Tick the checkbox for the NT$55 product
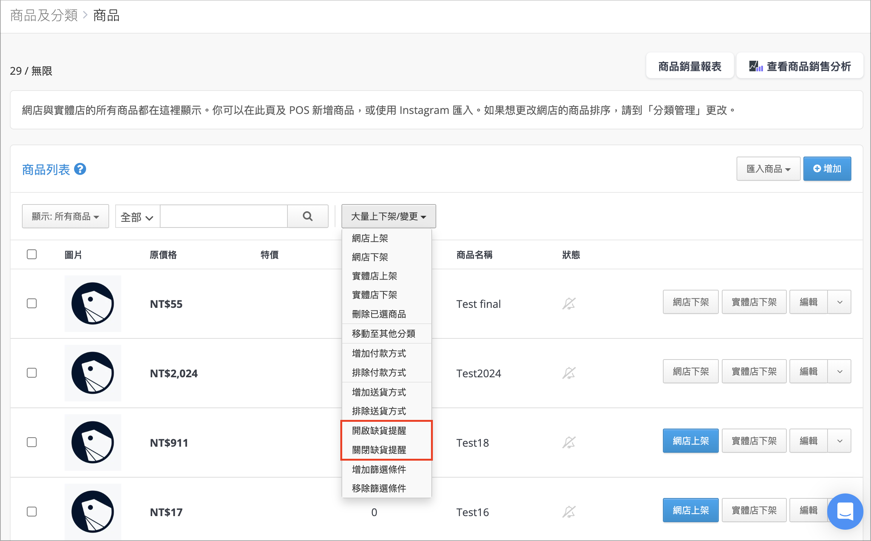The image size is (871, 541). pos(32,303)
